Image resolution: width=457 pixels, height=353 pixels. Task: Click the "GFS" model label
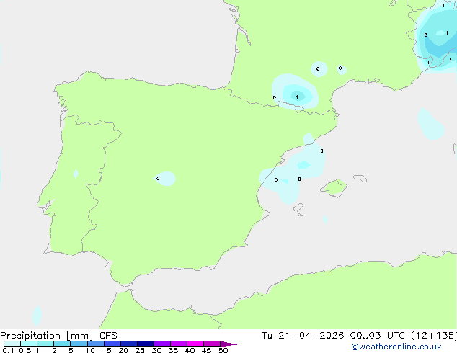[108, 336]
